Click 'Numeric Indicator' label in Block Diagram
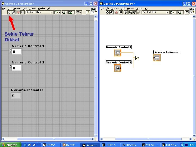 167,52
